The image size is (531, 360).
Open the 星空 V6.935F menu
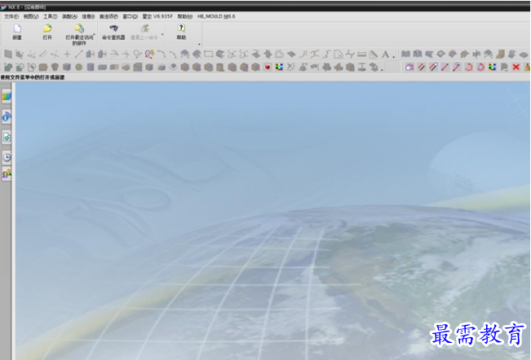point(157,16)
